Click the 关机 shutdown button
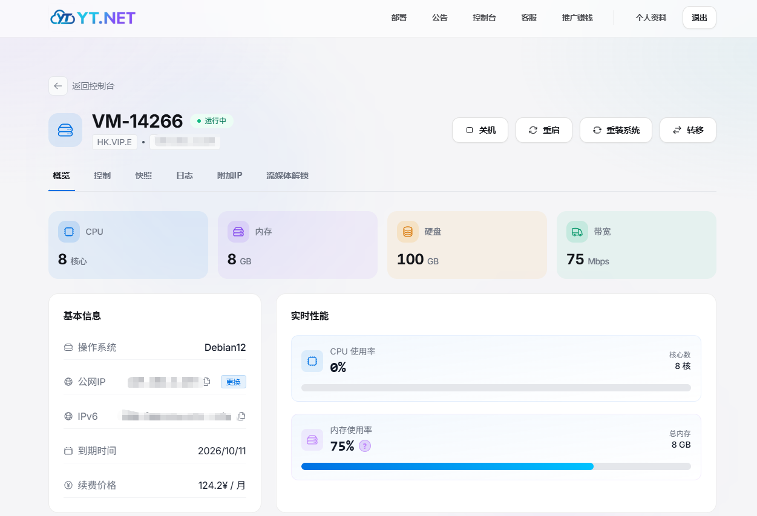This screenshot has width=757, height=516. (481, 130)
